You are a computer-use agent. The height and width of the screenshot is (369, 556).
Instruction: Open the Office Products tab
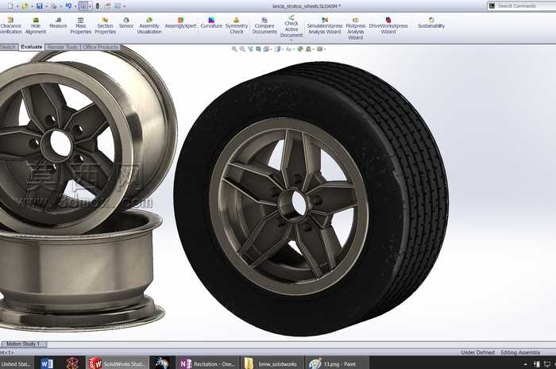[x=100, y=47]
